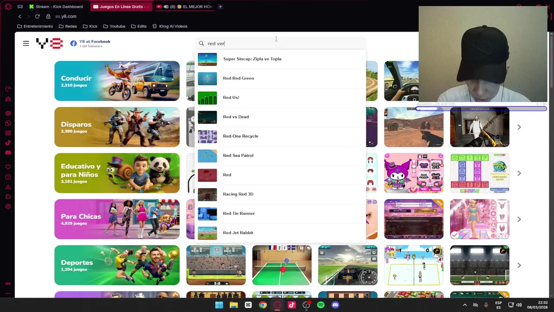Open Google Chrome from the taskbar
Screen dimensions: 554x312
coord(263,305)
